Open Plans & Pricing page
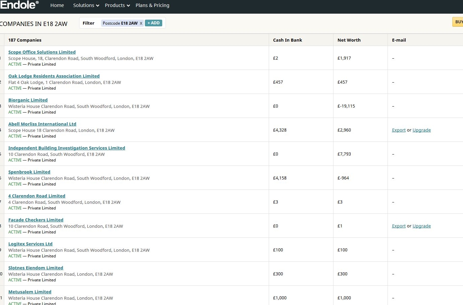 [x=152, y=5]
